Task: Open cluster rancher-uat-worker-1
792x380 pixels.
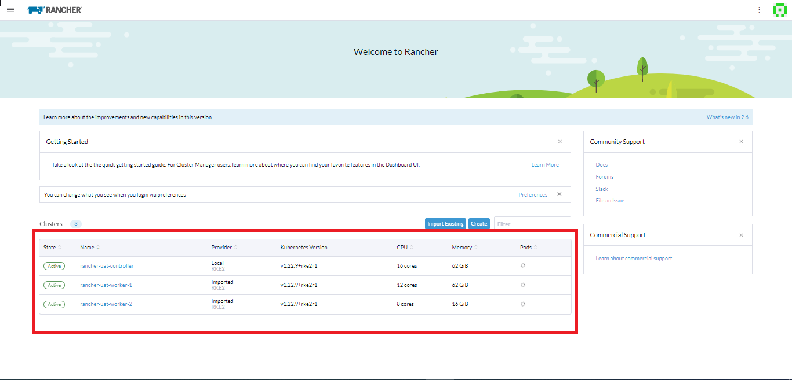Action: [x=106, y=285]
